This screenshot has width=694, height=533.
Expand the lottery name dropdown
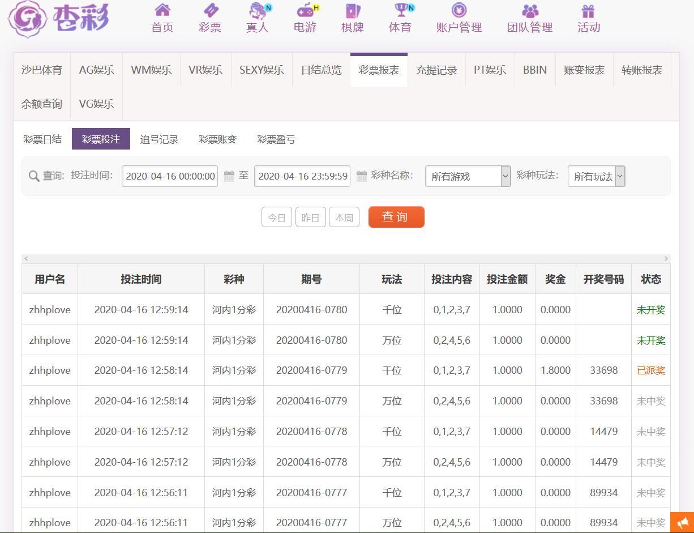[468, 176]
